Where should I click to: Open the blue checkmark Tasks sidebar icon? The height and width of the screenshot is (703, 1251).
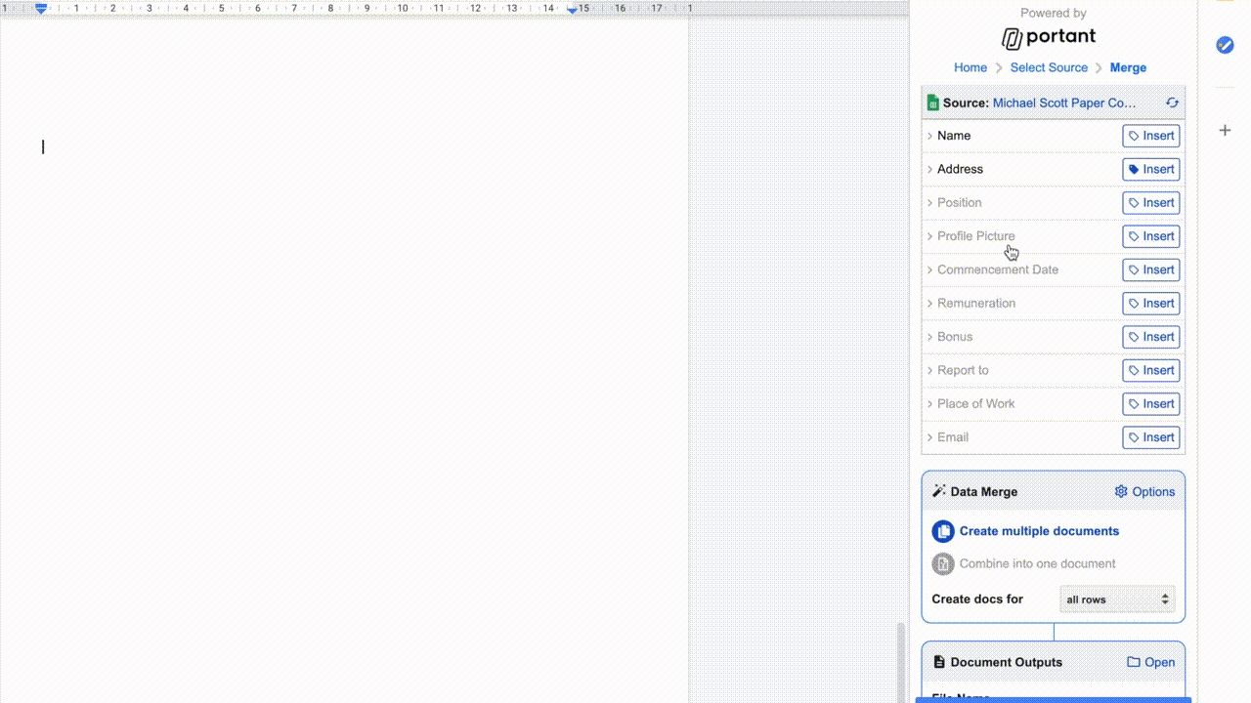(x=1225, y=45)
